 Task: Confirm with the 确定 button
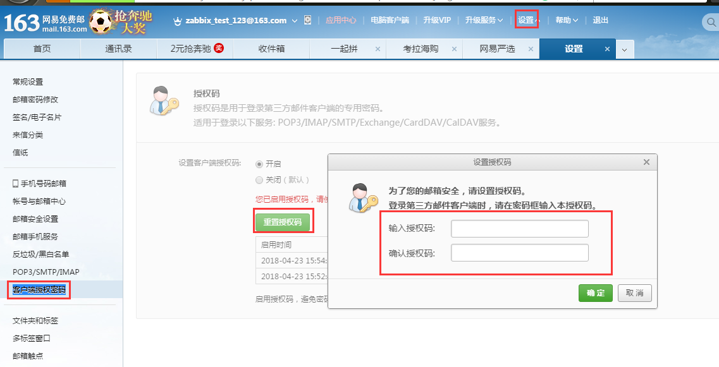(x=595, y=292)
